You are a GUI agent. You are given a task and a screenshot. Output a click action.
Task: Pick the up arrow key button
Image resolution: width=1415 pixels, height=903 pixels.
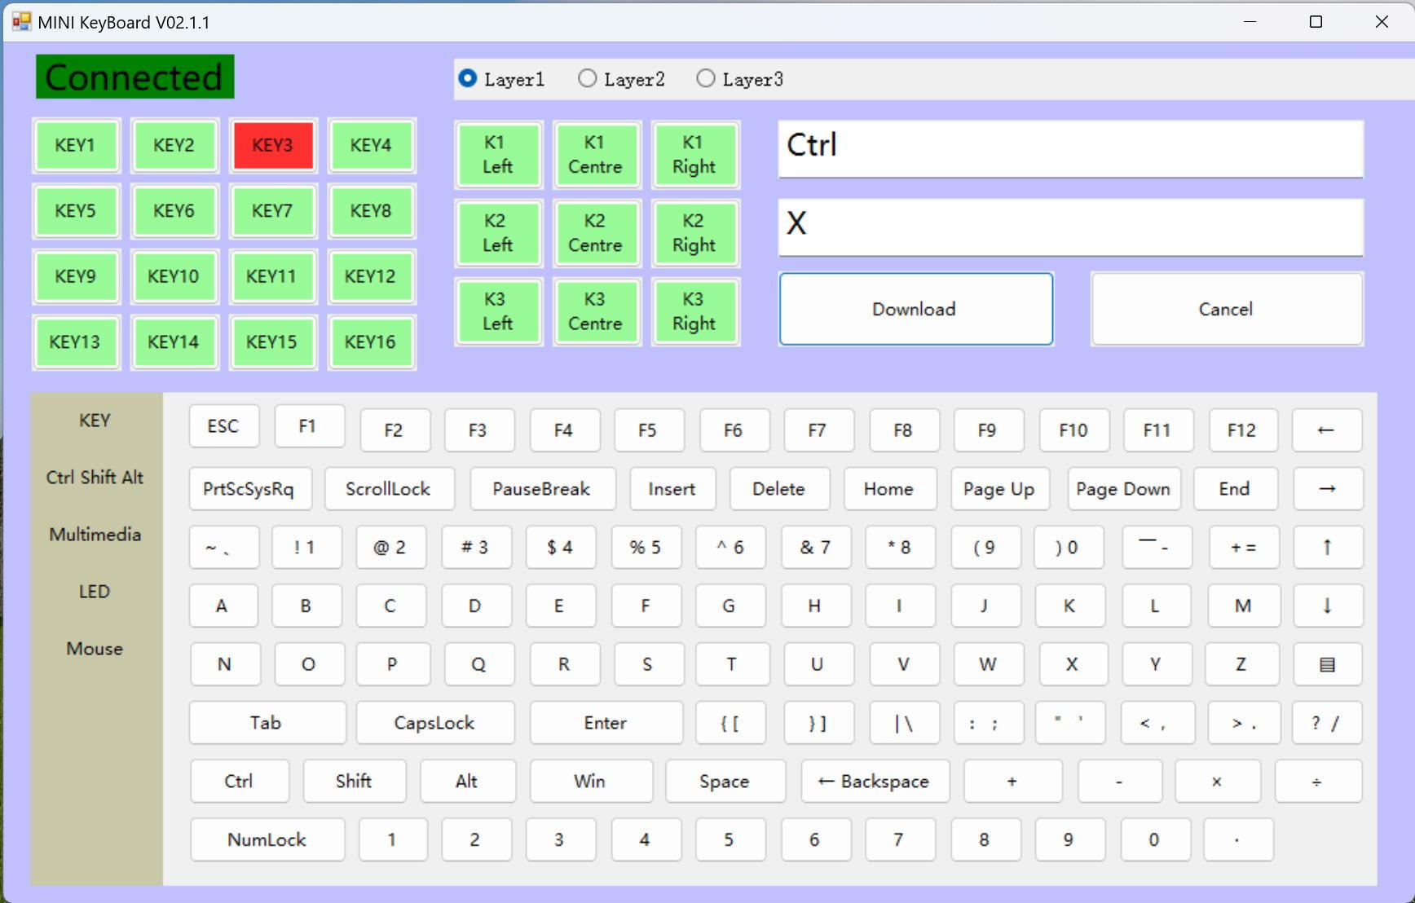click(x=1326, y=547)
